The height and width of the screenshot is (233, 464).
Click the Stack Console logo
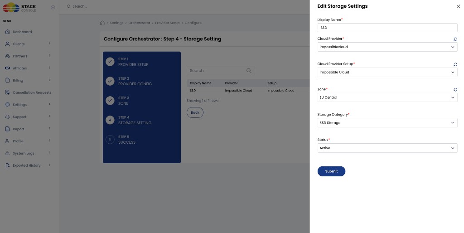19,7
